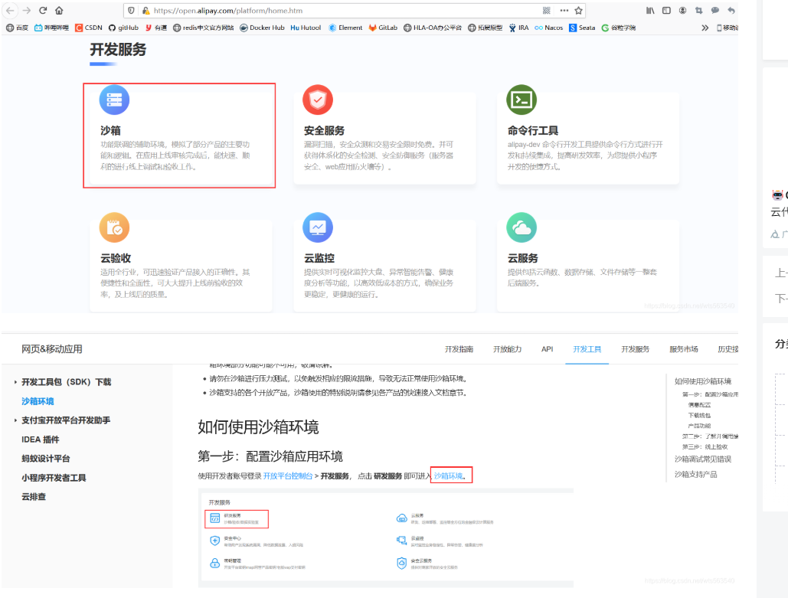Open the CSDN bookmark

tap(89, 28)
